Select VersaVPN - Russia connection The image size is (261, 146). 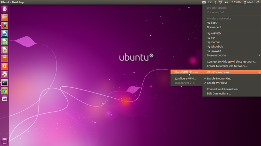click(x=187, y=72)
